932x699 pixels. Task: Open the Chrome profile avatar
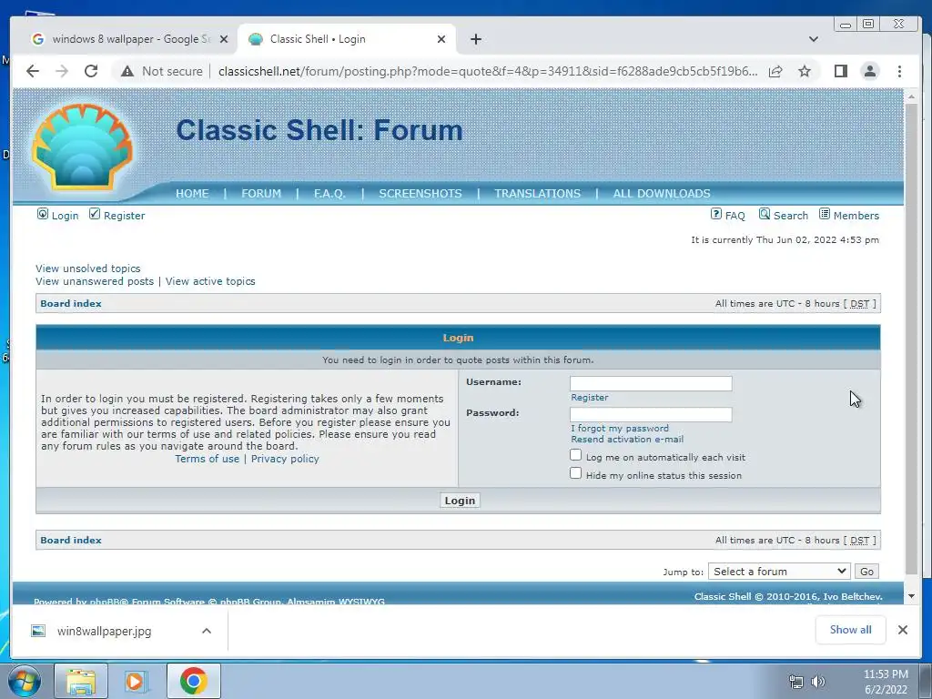coord(869,71)
